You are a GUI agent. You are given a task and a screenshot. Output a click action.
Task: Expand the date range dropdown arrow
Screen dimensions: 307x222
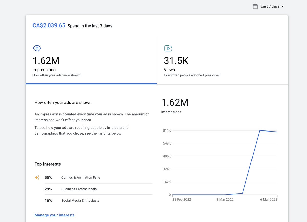point(283,6)
